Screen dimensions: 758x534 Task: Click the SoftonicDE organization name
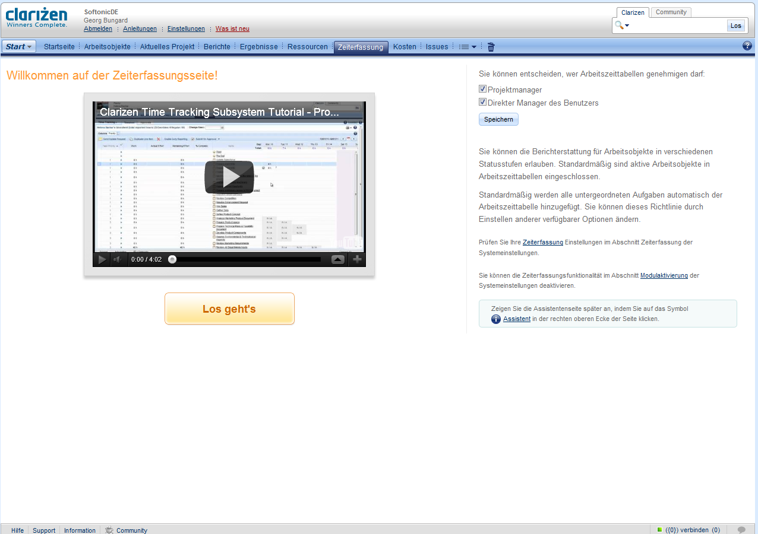(101, 12)
